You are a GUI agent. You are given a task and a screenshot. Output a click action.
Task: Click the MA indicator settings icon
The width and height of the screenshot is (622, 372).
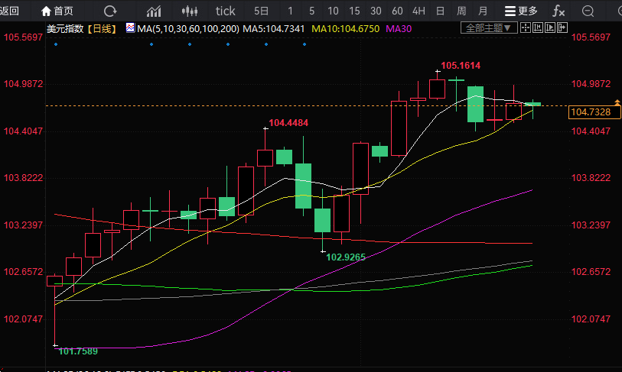coord(130,28)
